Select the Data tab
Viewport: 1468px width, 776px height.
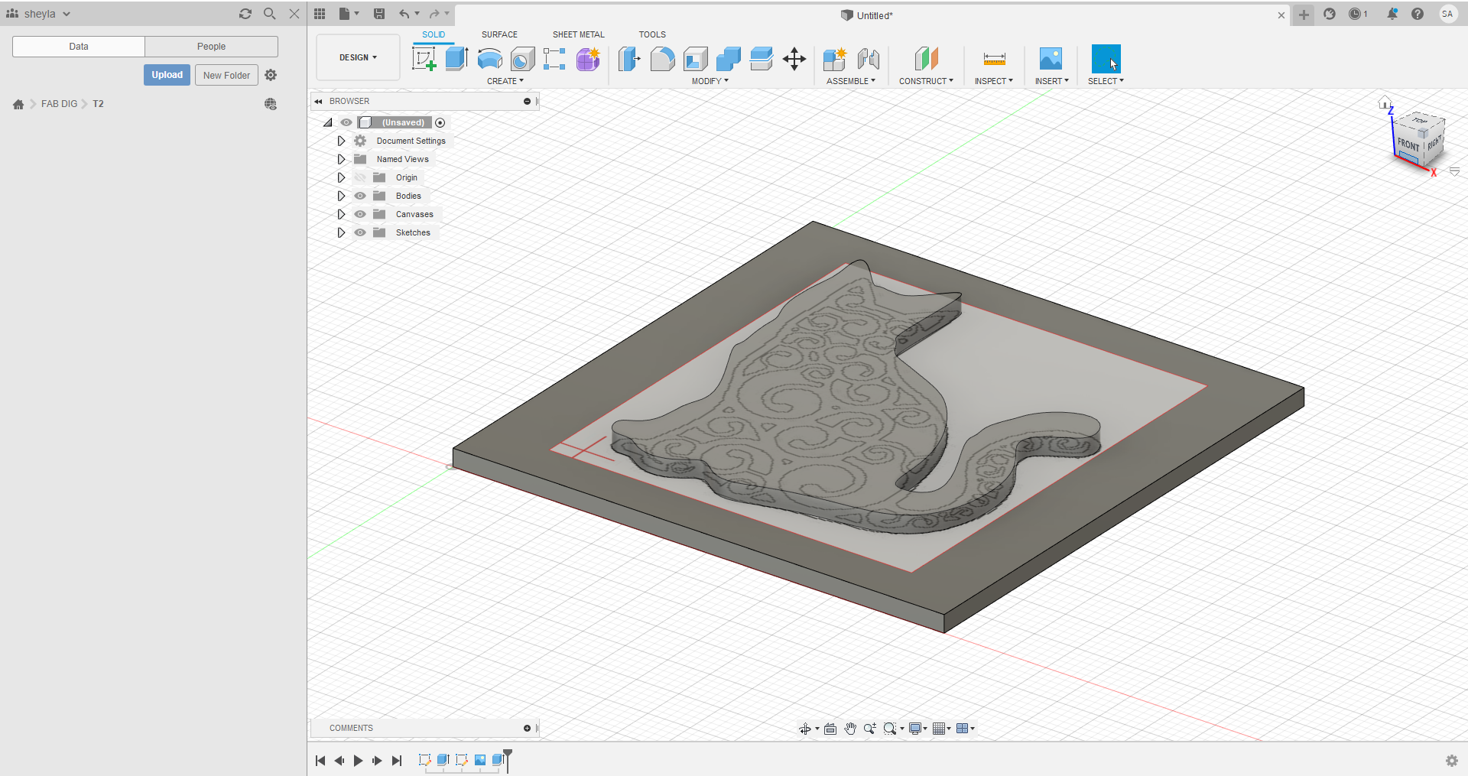coord(79,47)
